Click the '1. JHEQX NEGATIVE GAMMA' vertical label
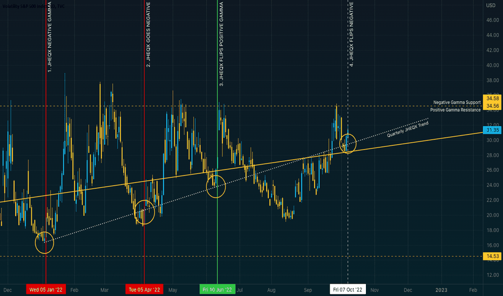The width and height of the screenshot is (503, 296). point(50,37)
